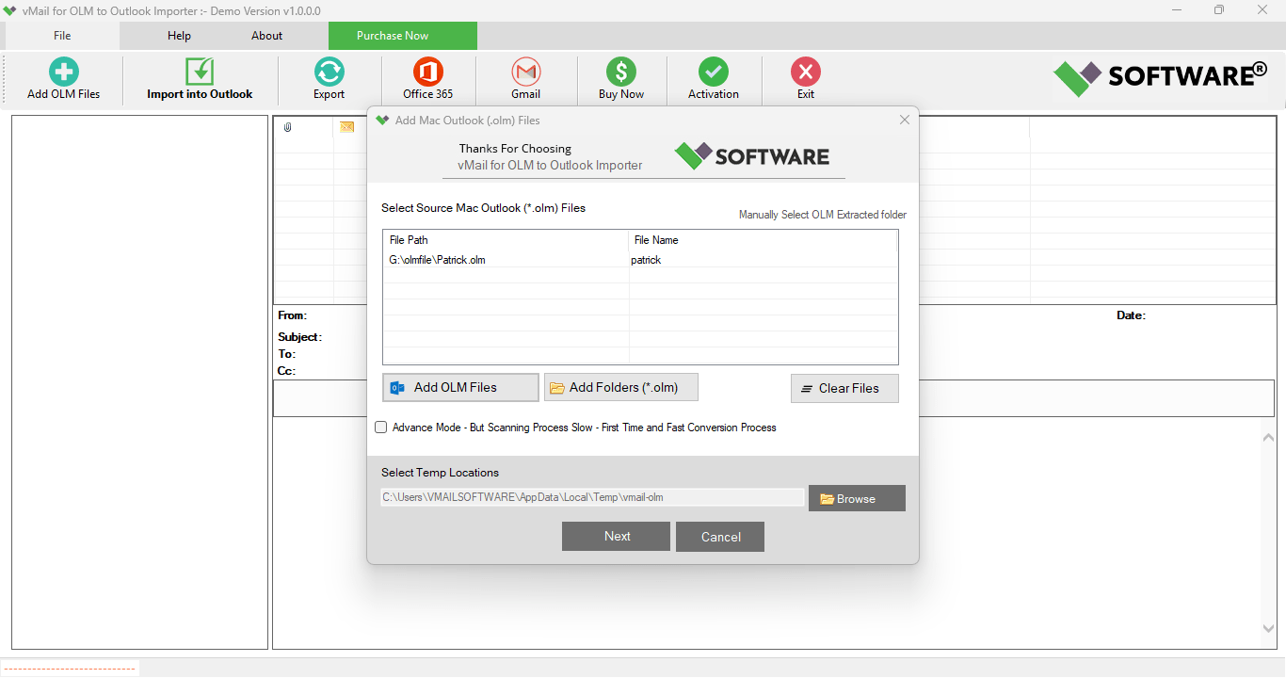1286x678 pixels.
Task: Open the About menu
Action: (266, 36)
